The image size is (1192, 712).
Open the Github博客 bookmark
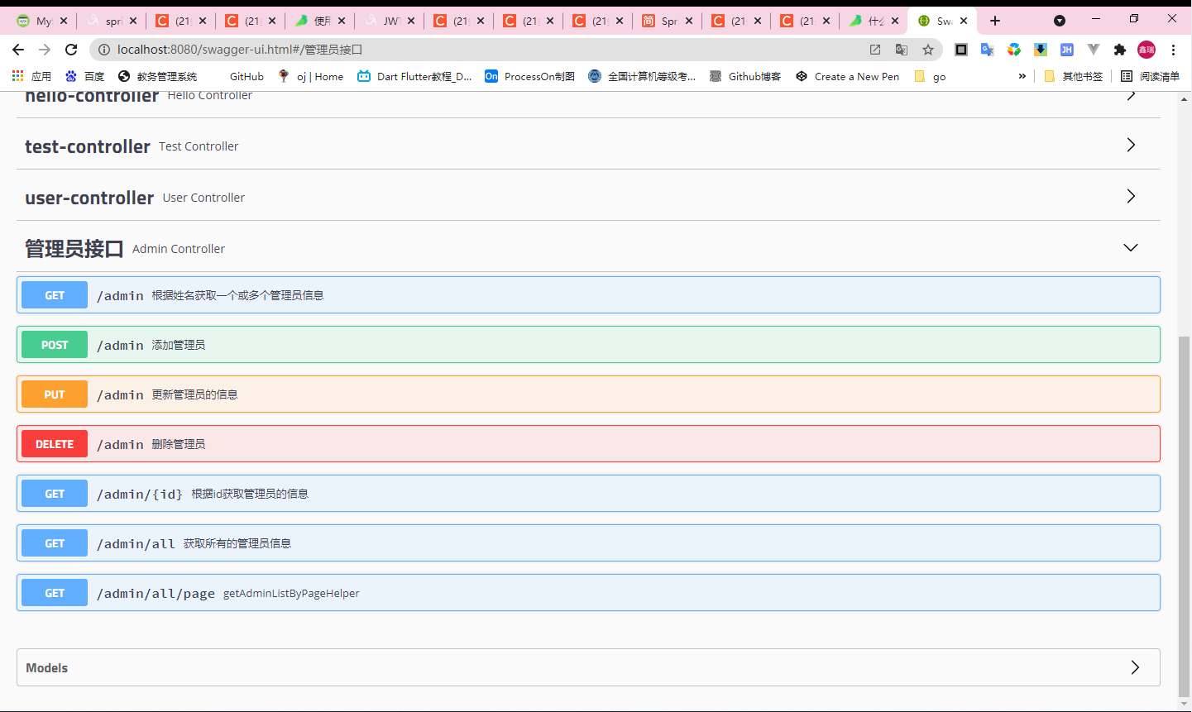pyautogui.click(x=744, y=76)
